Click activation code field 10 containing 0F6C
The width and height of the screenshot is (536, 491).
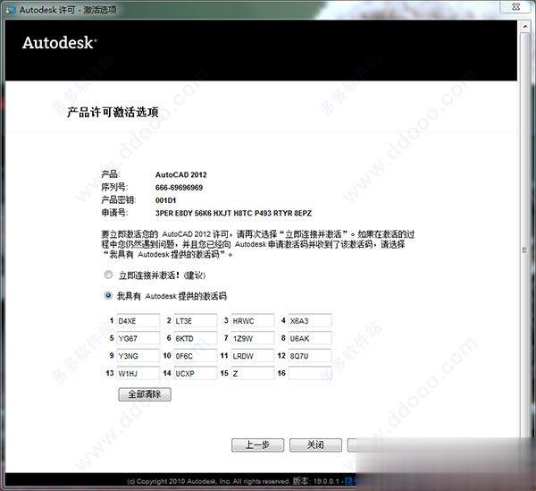(195, 355)
